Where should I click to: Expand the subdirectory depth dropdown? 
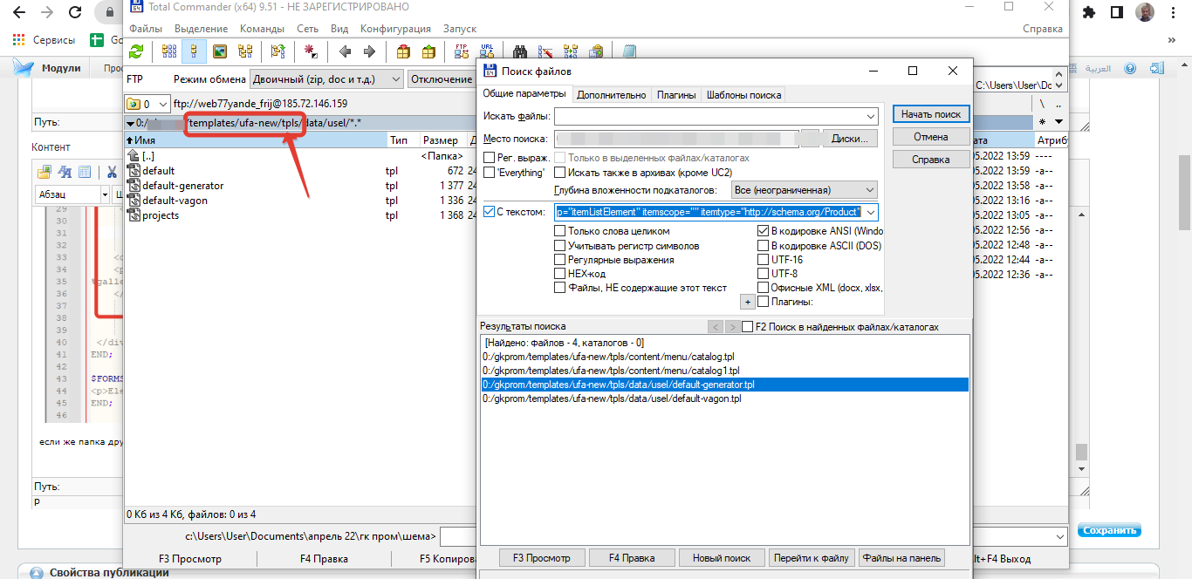804,189
